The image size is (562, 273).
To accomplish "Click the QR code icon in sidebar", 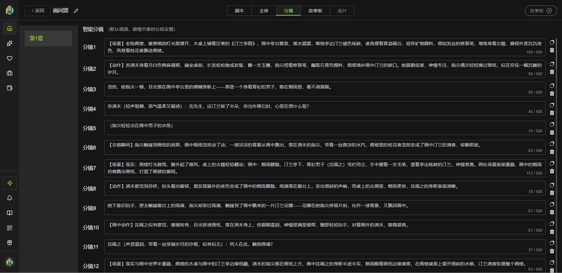I will click(x=10, y=228).
